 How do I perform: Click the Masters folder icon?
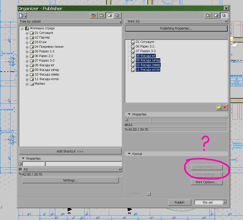coord(32,84)
